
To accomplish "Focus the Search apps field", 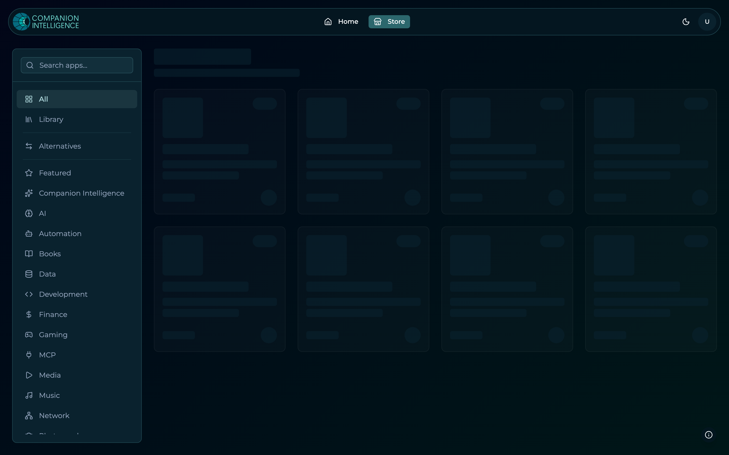I will point(77,65).
